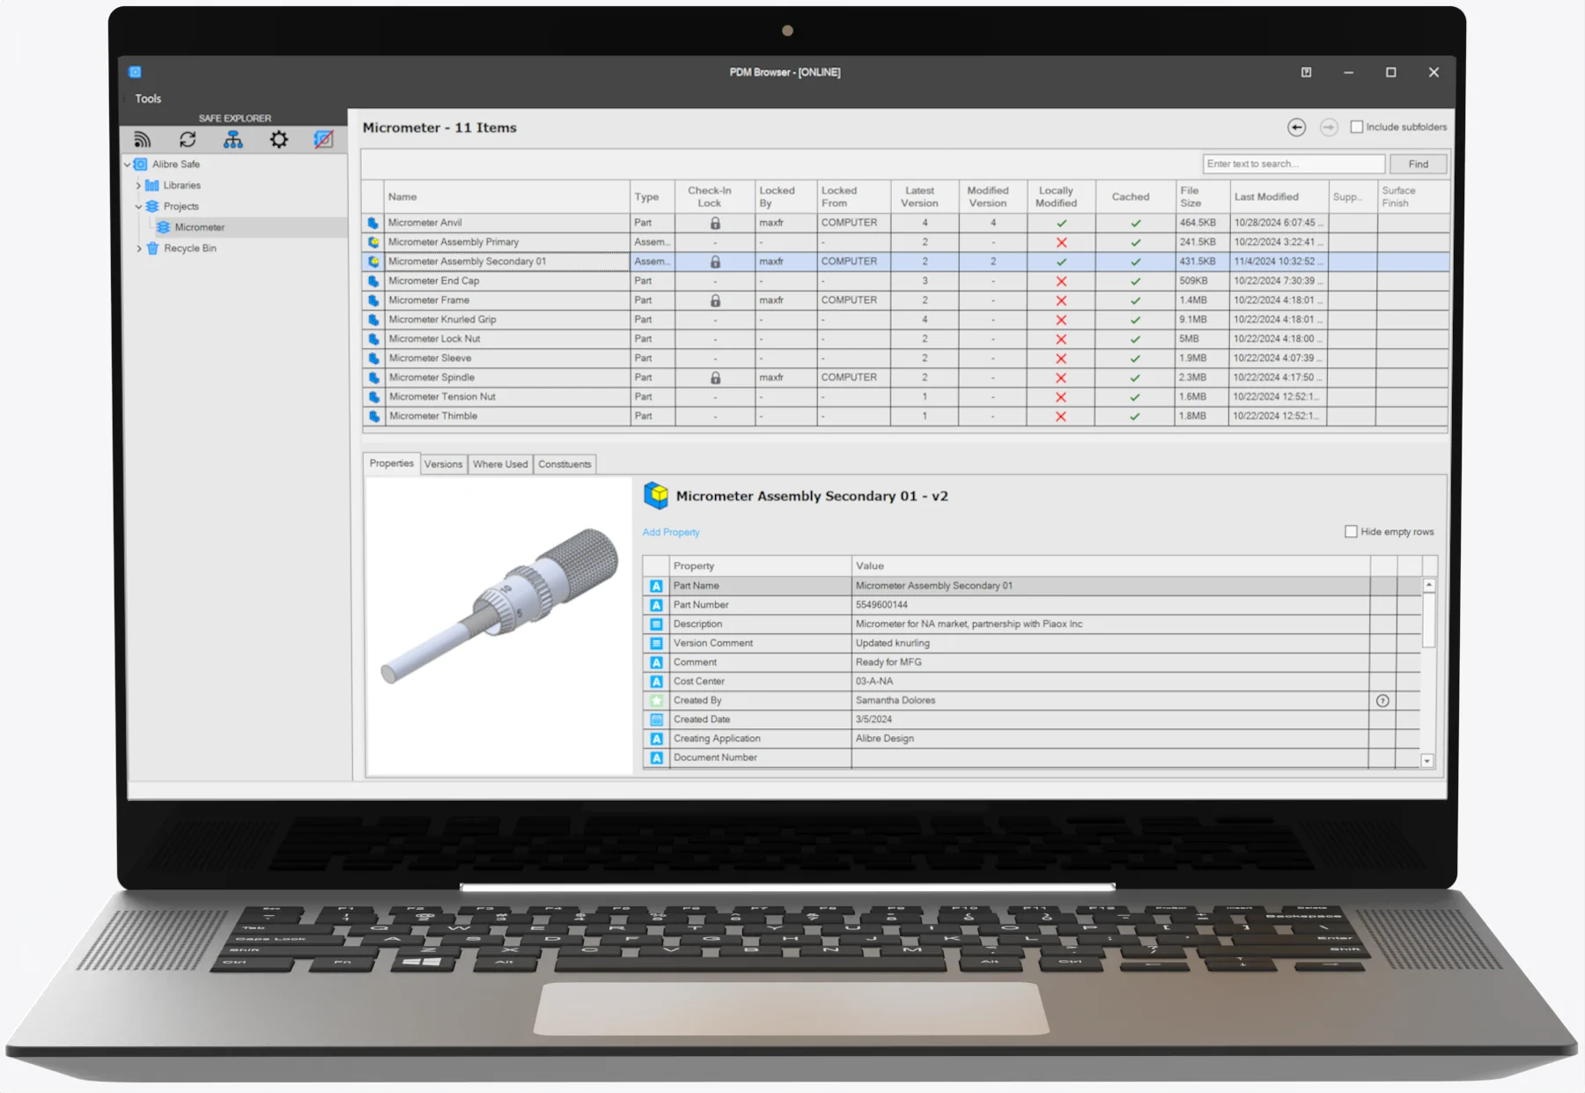Screen dimensions: 1585x1093
Task: Check the Hide empty rows option
Action: click(1351, 531)
